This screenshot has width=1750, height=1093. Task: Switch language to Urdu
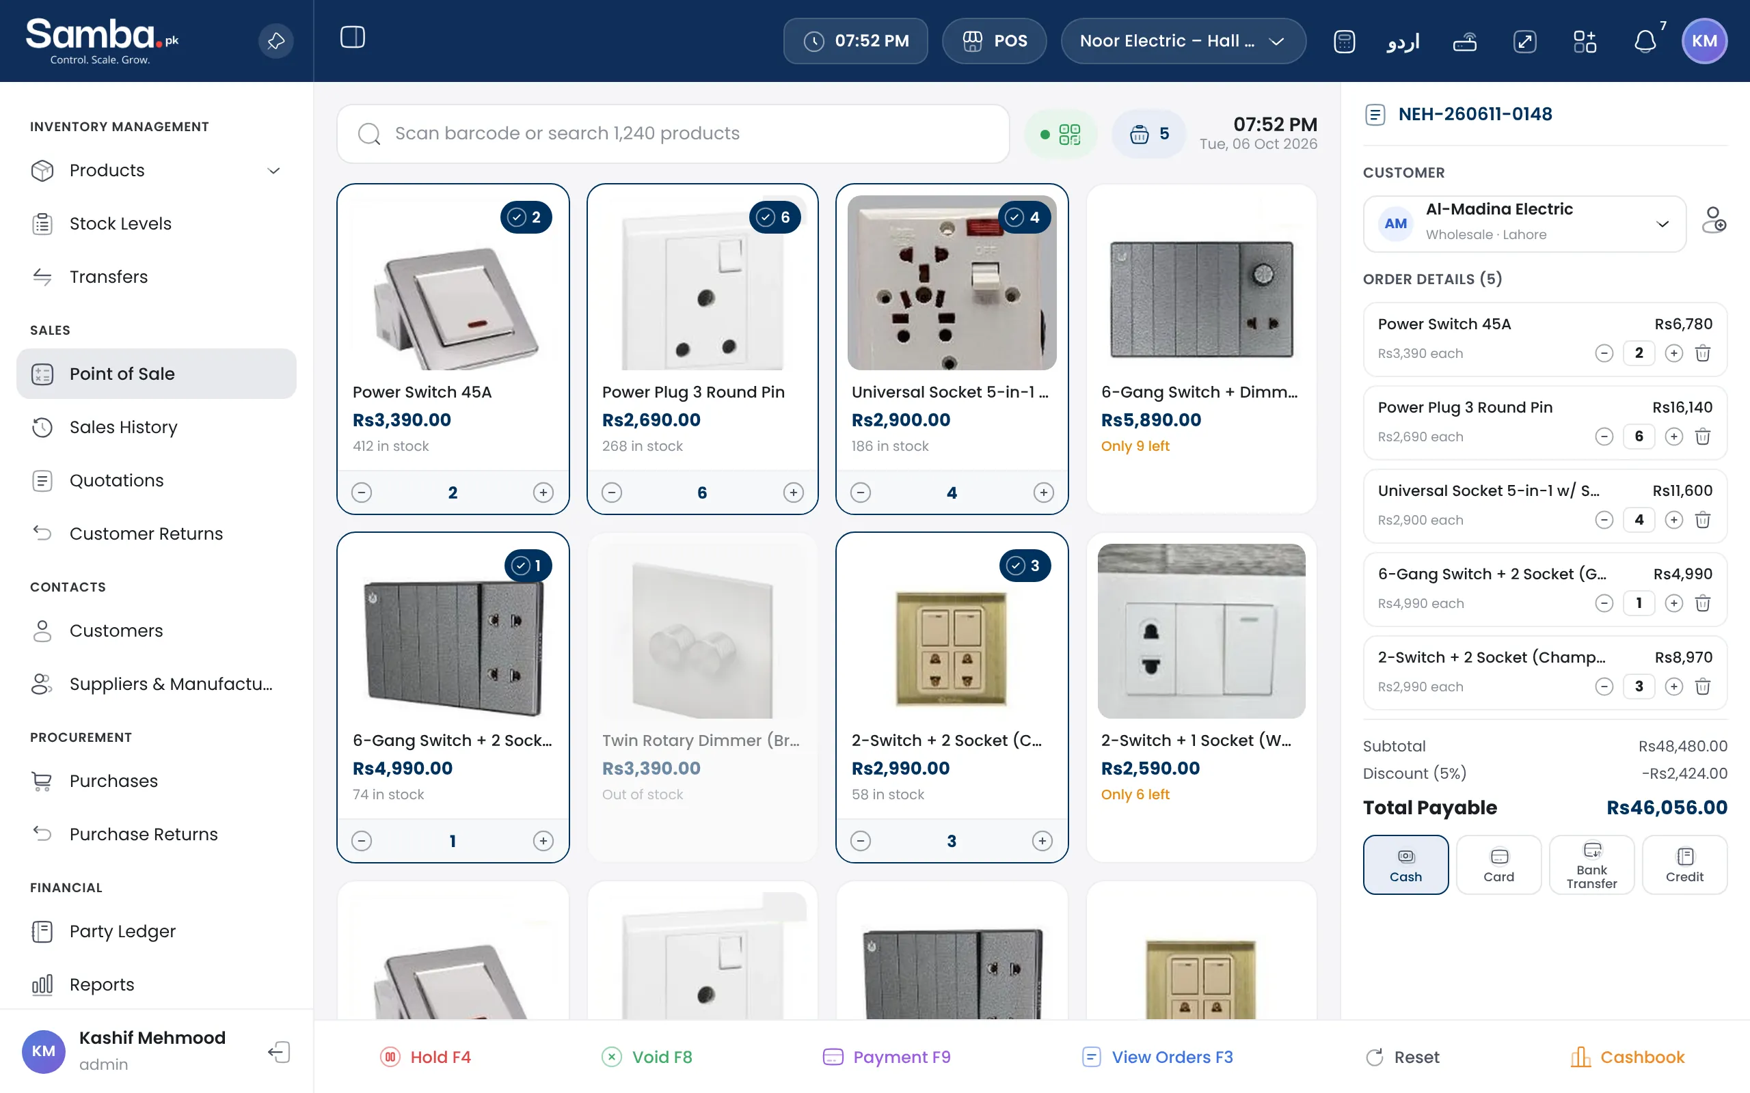point(1403,41)
